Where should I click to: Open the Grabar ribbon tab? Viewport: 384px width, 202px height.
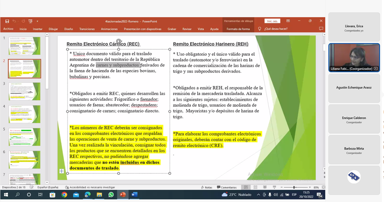click(172, 29)
